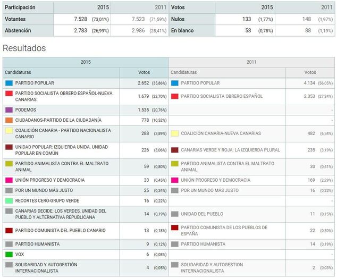Click the Nulos row label
Viewport: 337px width, 278px height.
[x=192, y=19]
